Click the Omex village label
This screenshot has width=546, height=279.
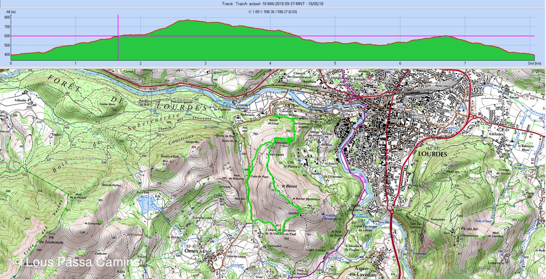tap(190, 251)
